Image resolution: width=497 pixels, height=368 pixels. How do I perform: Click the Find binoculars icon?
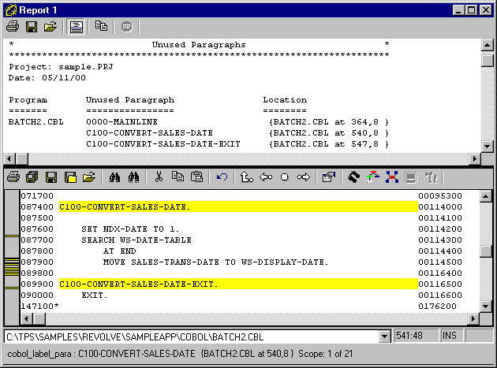pos(115,177)
